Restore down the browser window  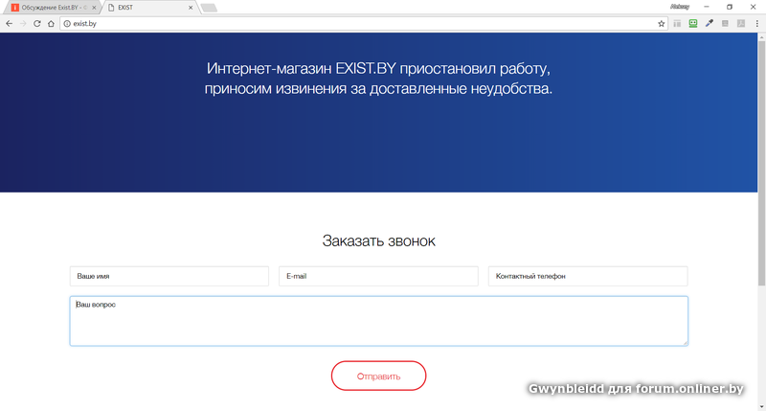730,7
